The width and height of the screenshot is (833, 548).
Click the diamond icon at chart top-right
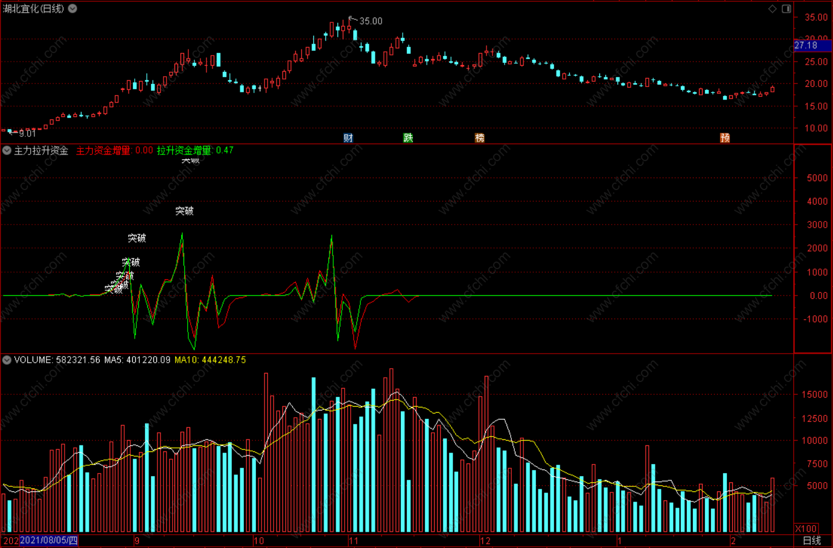tap(773, 8)
